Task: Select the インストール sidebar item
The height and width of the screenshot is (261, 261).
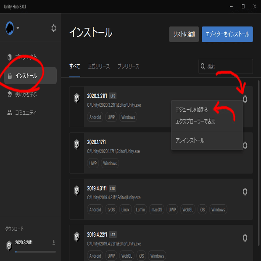Action: point(30,76)
